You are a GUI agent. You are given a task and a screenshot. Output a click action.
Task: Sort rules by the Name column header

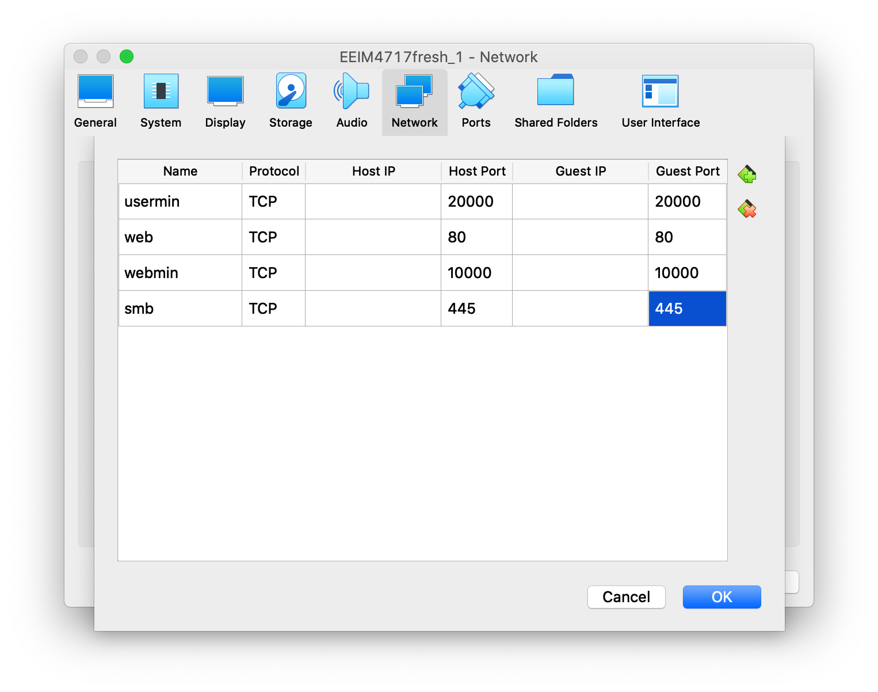tap(180, 172)
